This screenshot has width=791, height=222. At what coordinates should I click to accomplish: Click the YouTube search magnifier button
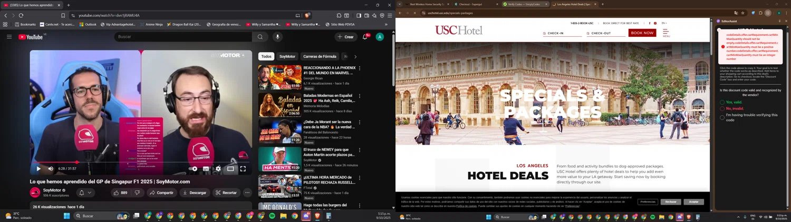260,37
